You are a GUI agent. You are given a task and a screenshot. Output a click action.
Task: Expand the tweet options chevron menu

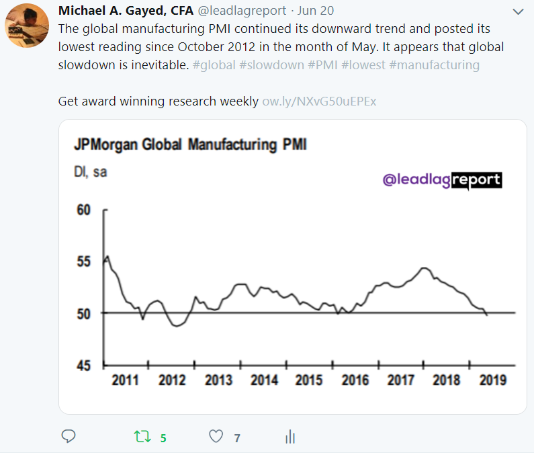click(518, 12)
